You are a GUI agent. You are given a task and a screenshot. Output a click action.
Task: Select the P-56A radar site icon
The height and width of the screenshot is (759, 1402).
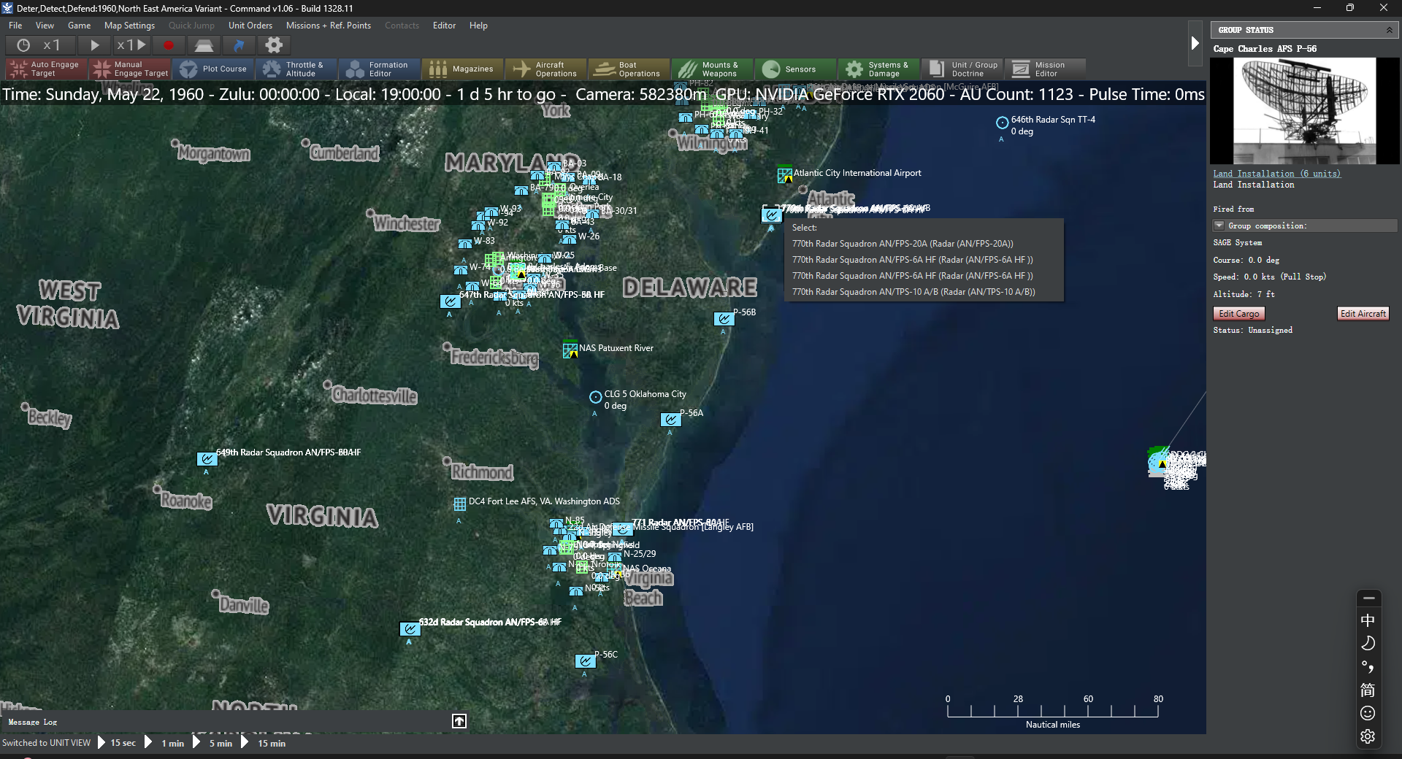click(x=670, y=420)
